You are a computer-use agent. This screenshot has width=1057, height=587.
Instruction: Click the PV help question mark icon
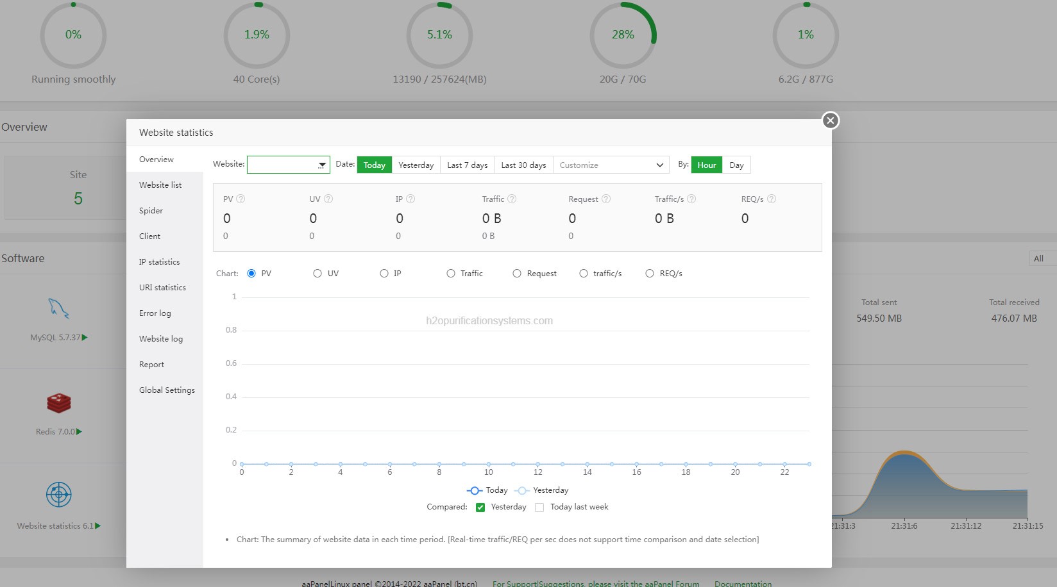[x=241, y=199]
